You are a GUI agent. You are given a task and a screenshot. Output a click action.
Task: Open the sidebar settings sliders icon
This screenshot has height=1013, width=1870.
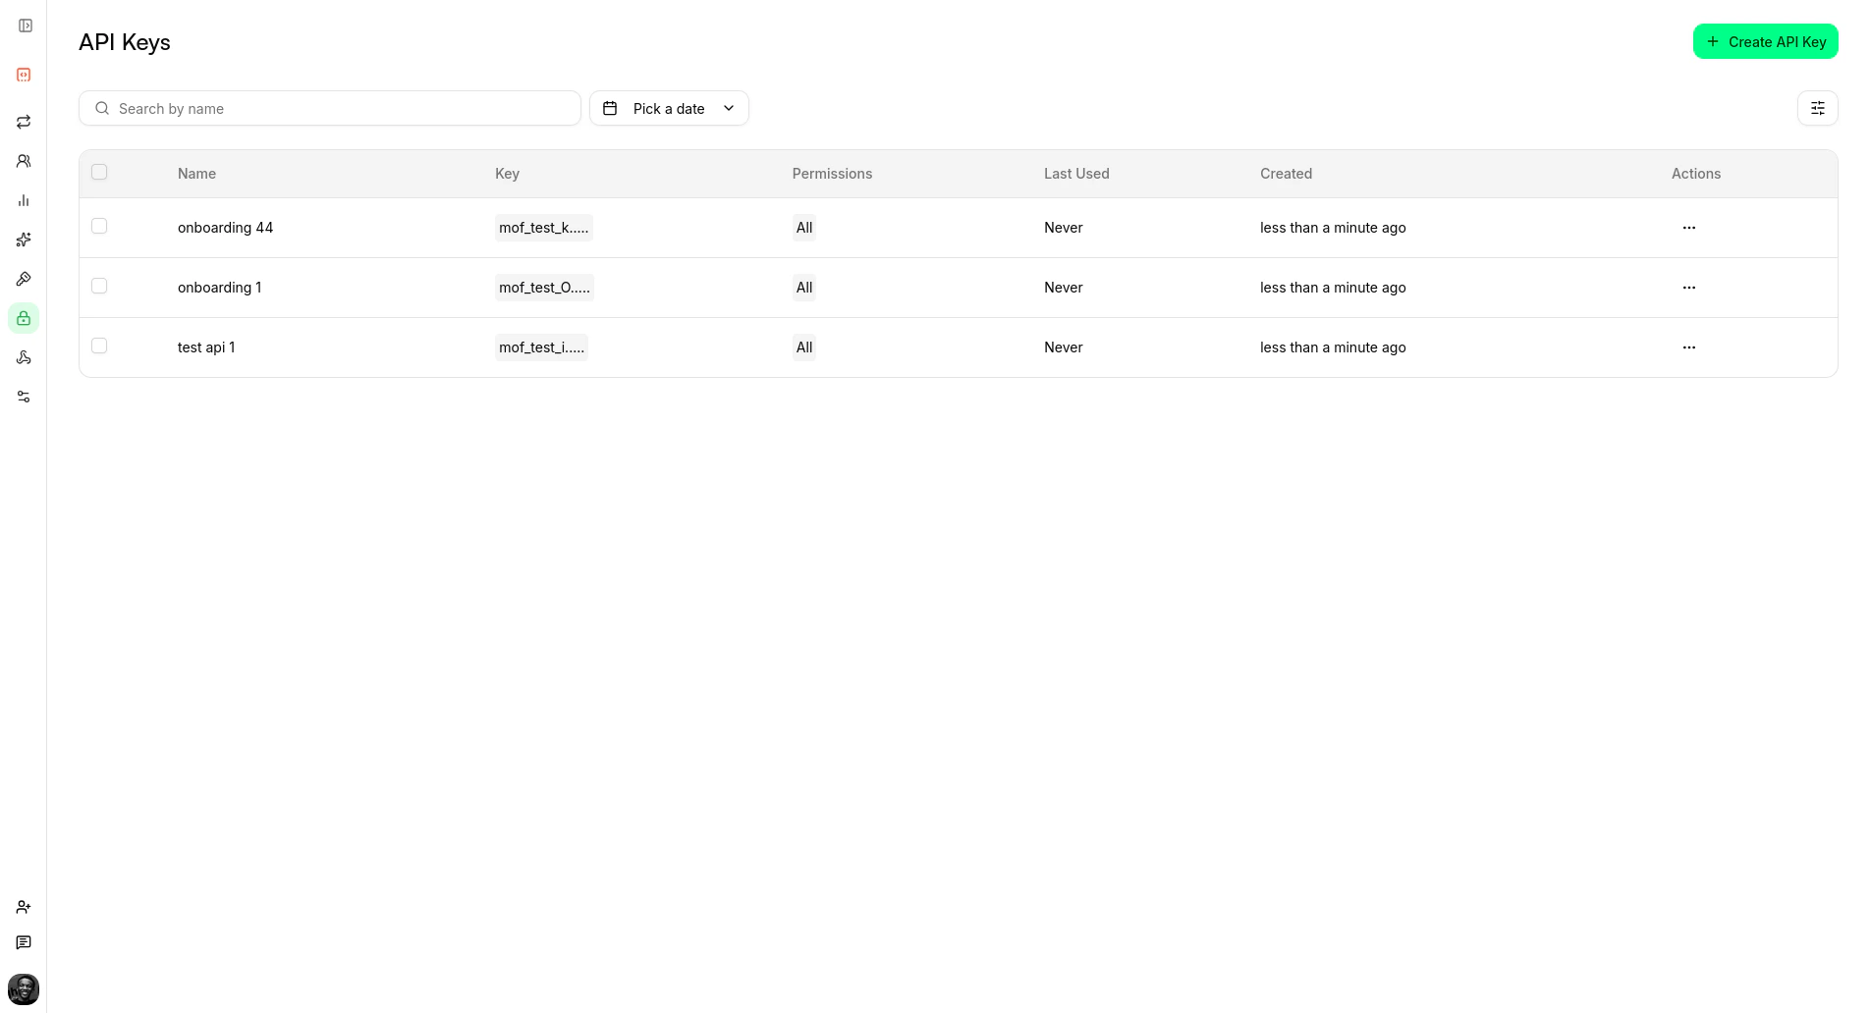(24, 397)
